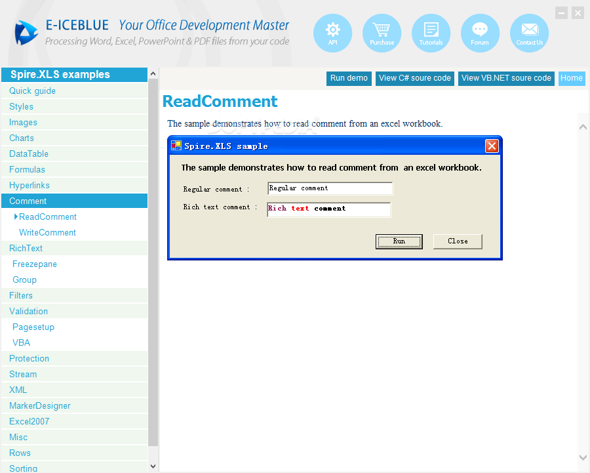Image resolution: width=590 pixels, height=473 pixels.
Task: Expand Protection category
Action: 75,358
